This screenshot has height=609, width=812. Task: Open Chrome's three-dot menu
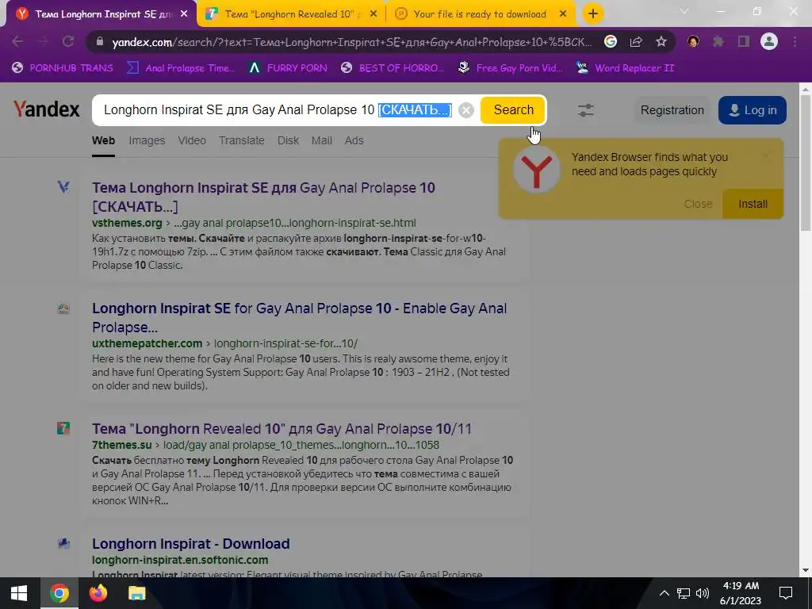coord(795,41)
